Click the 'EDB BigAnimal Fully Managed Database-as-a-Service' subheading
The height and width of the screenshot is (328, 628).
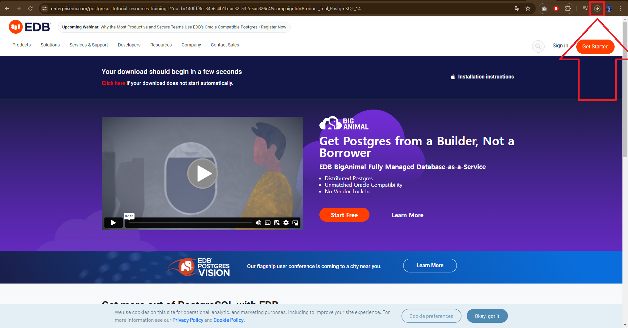403,167
